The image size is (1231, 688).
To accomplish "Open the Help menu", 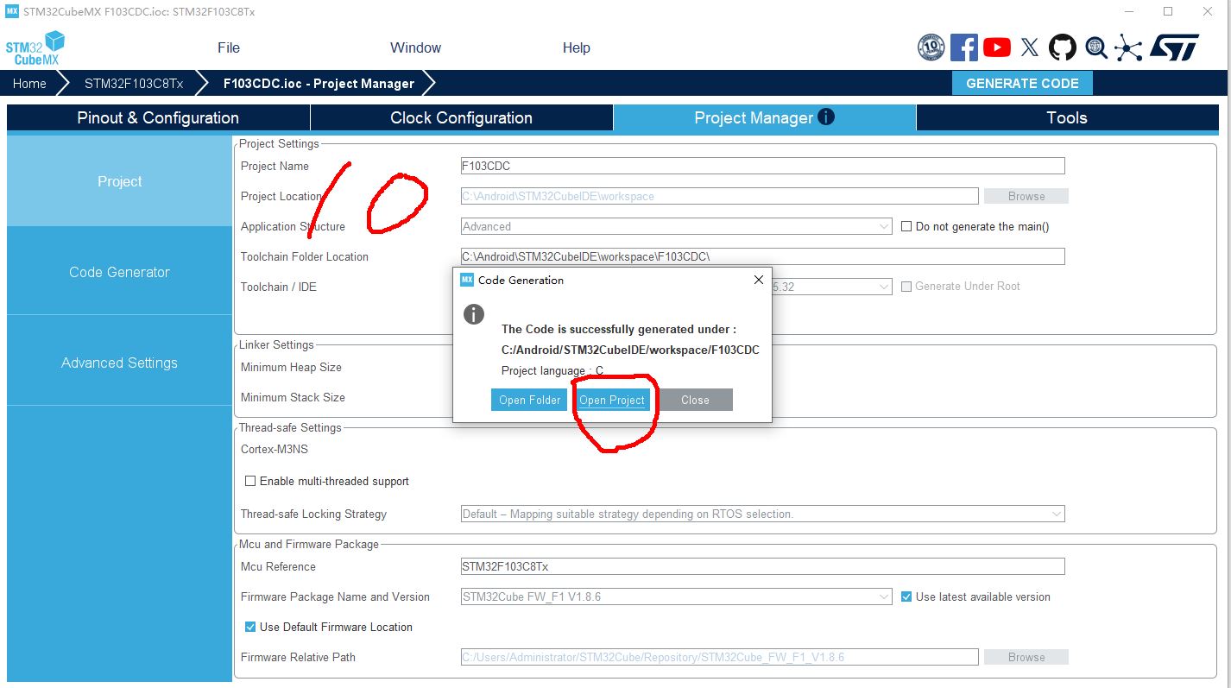I will click(x=576, y=47).
